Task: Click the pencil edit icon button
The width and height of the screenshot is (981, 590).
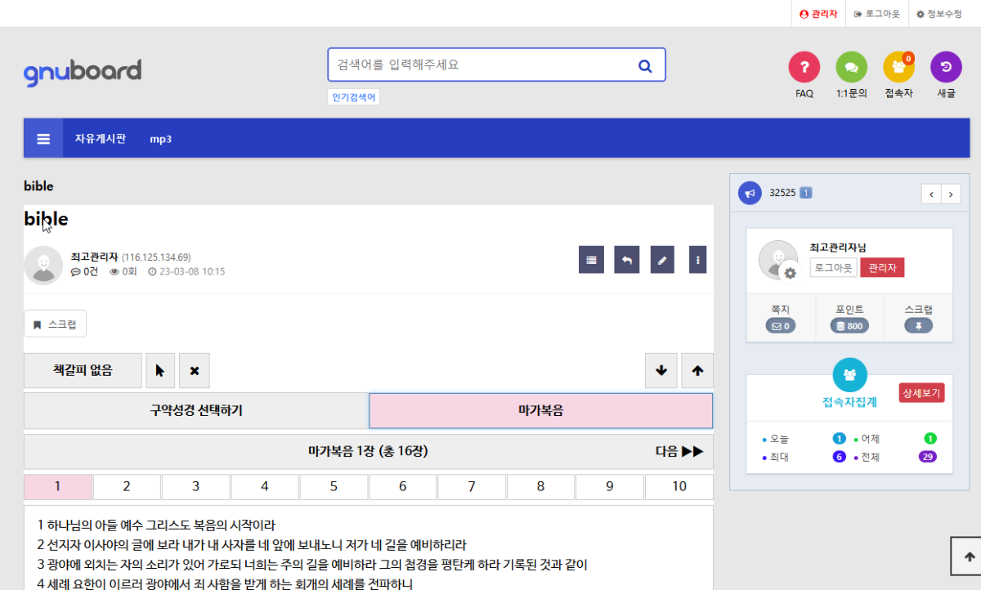Action: pyautogui.click(x=662, y=260)
